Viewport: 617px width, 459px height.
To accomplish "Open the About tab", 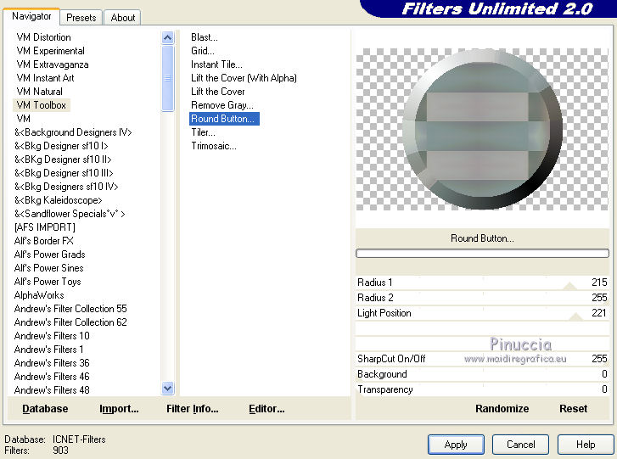I will coord(123,18).
